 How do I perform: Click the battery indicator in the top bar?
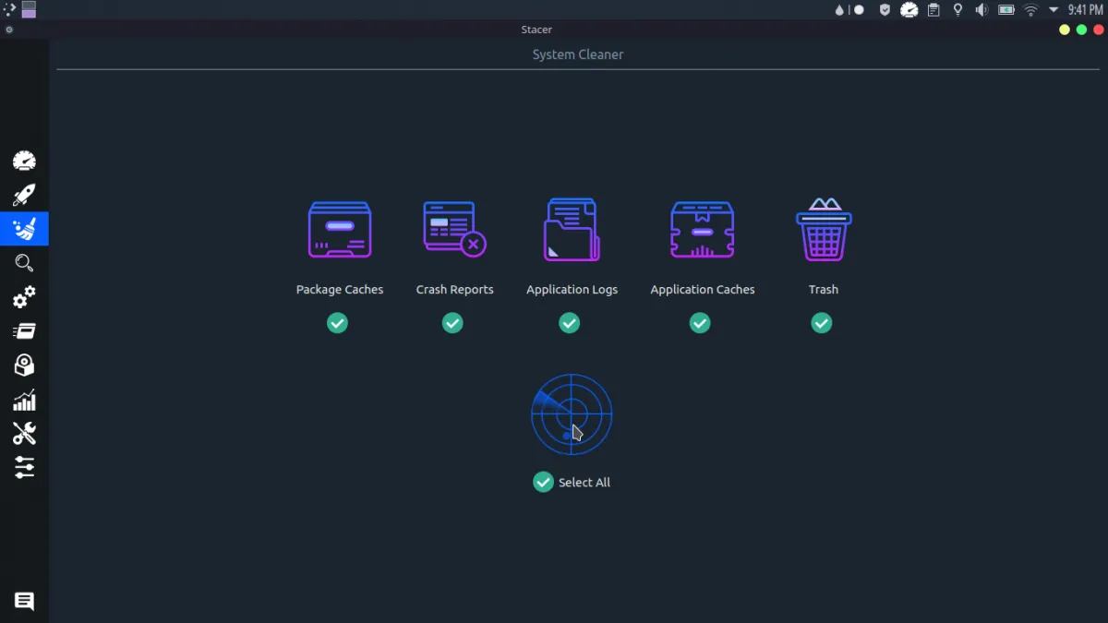[x=1006, y=9]
